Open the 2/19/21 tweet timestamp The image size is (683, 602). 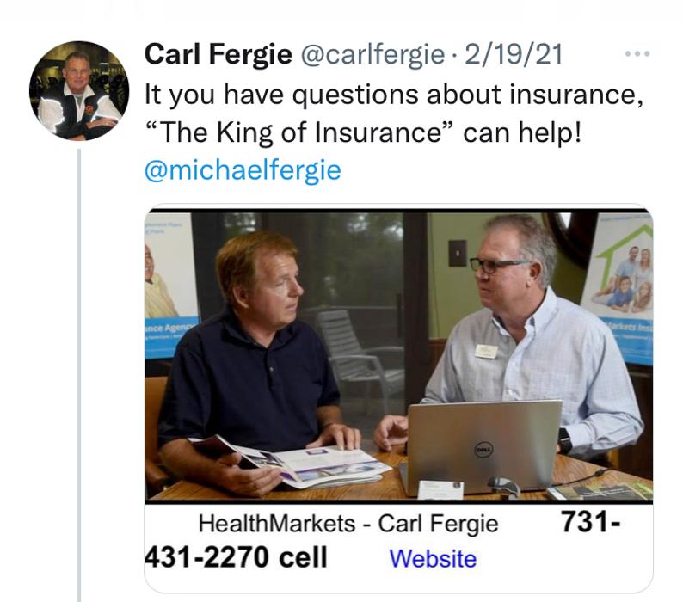point(514,55)
